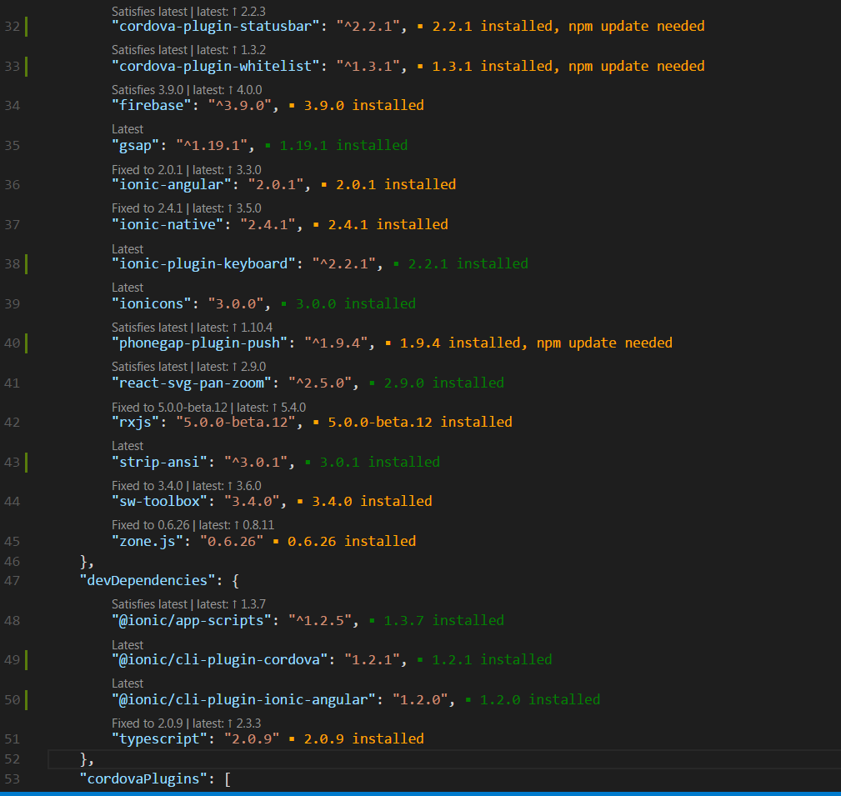The image size is (841, 796).
Task: Click the "latest: ↑ 2.9.0" lens above react-svg-pan-zoom
Action: (231, 367)
